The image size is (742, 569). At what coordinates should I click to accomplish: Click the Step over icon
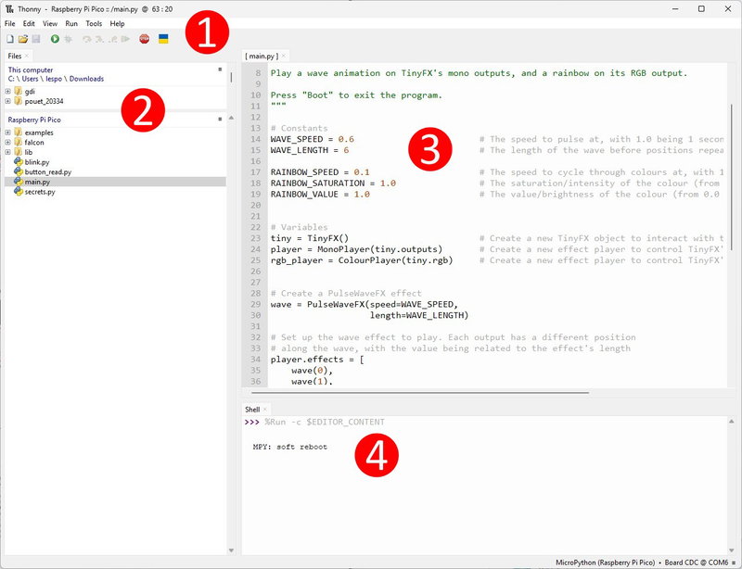(86, 39)
